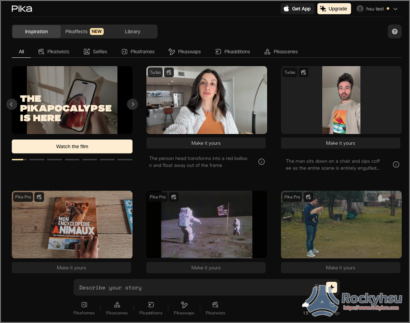Click Make it yours under astronaut video
Viewport: 410px width, 323px height.
point(206,268)
